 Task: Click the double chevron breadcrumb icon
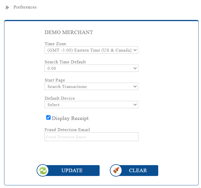tap(7, 7)
